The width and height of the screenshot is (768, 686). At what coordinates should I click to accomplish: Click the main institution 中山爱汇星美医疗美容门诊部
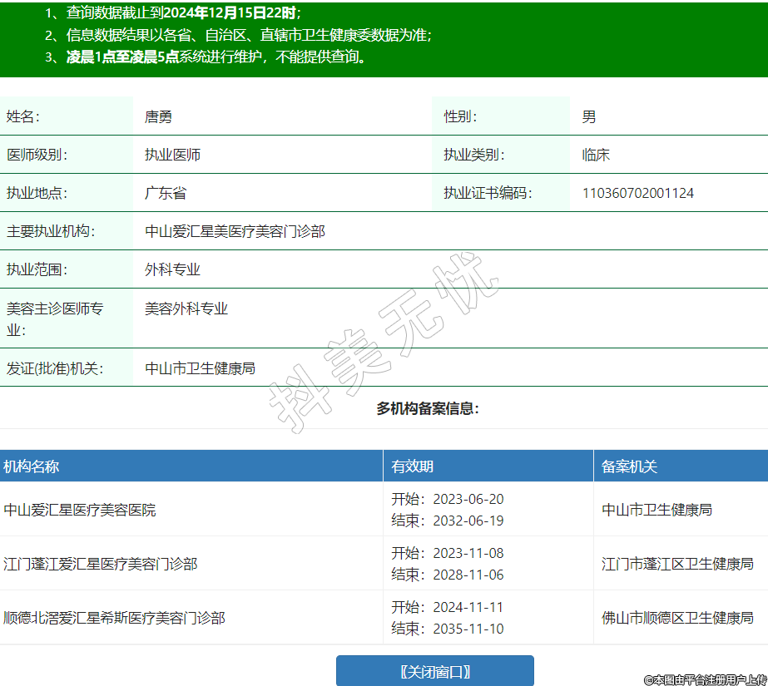235,231
